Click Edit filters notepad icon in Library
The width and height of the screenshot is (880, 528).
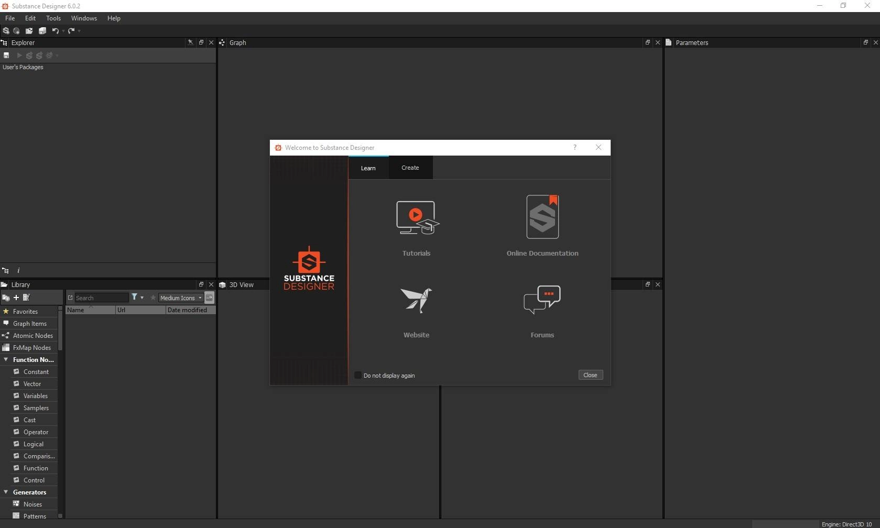(26, 298)
